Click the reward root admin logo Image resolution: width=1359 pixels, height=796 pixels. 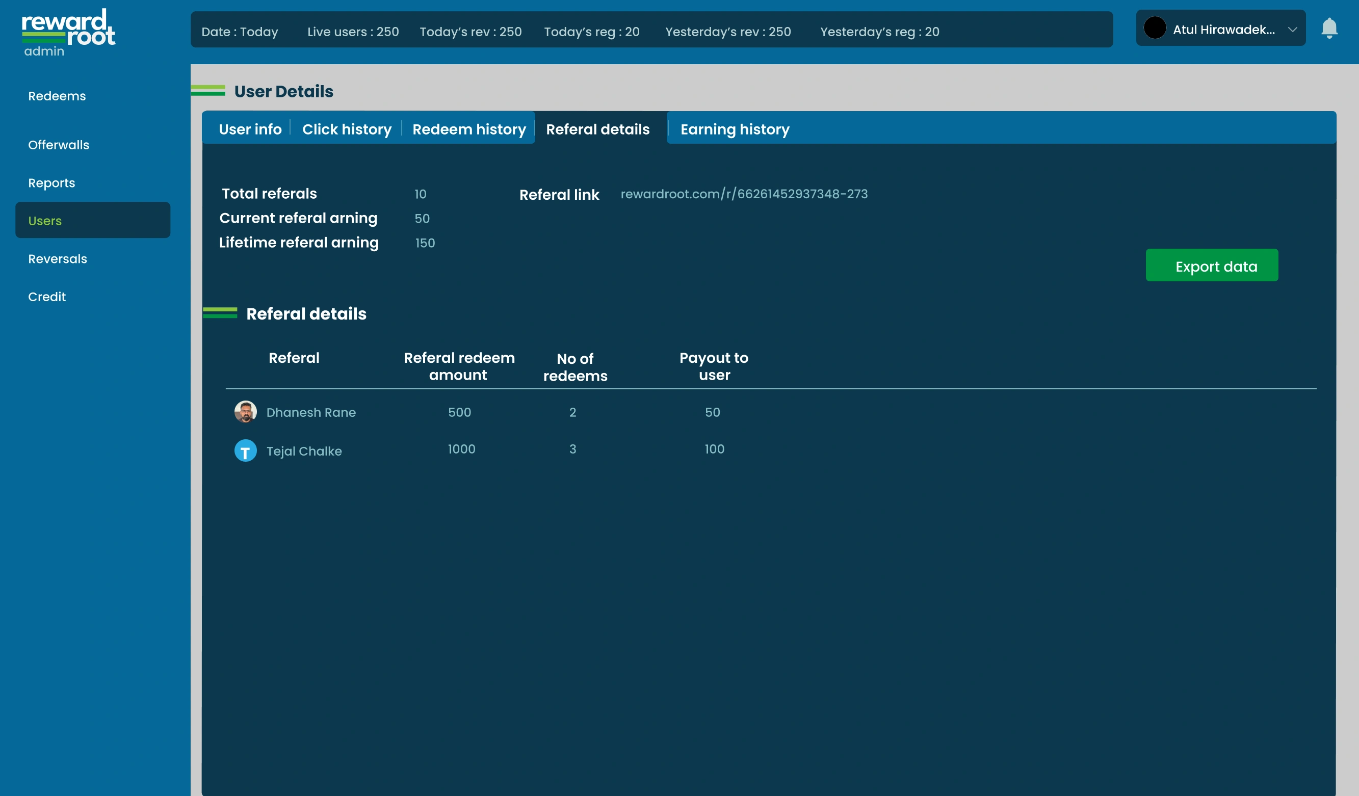[67, 31]
